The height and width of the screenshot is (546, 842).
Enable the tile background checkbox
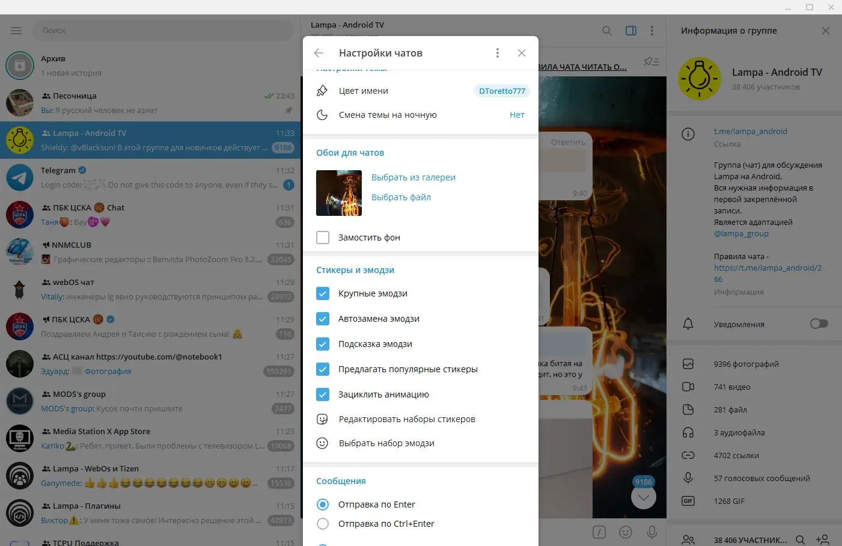pos(323,238)
